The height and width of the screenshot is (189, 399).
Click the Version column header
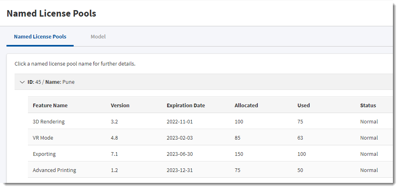tap(120, 106)
